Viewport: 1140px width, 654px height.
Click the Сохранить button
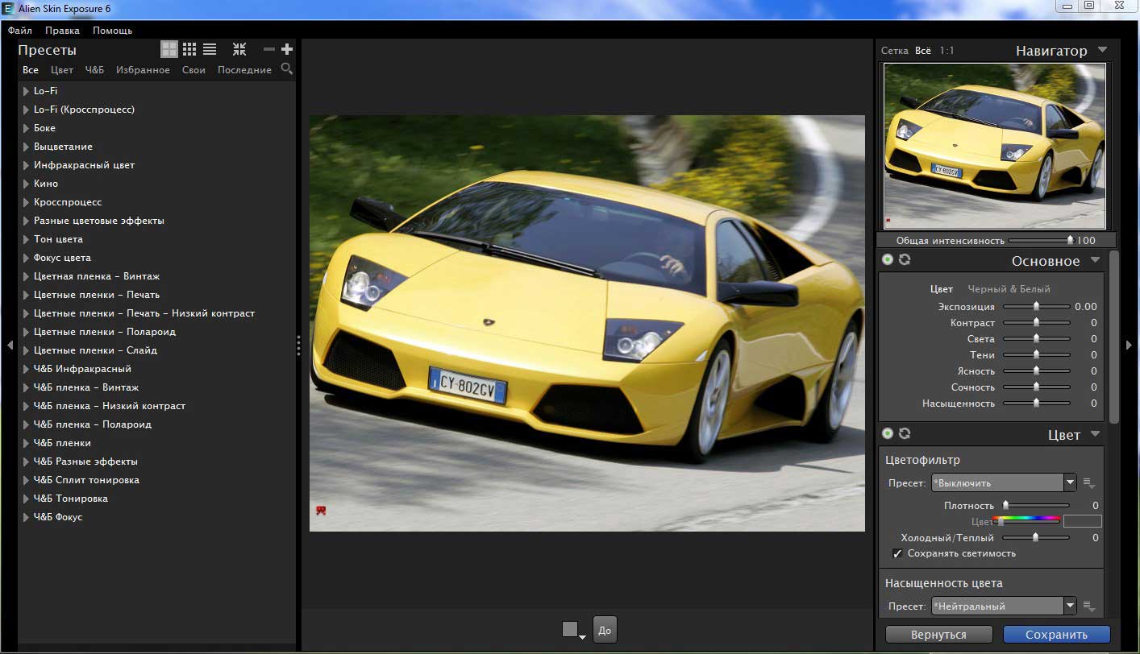coord(1056,635)
